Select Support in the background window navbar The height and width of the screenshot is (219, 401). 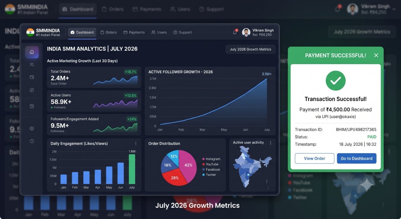click(211, 9)
